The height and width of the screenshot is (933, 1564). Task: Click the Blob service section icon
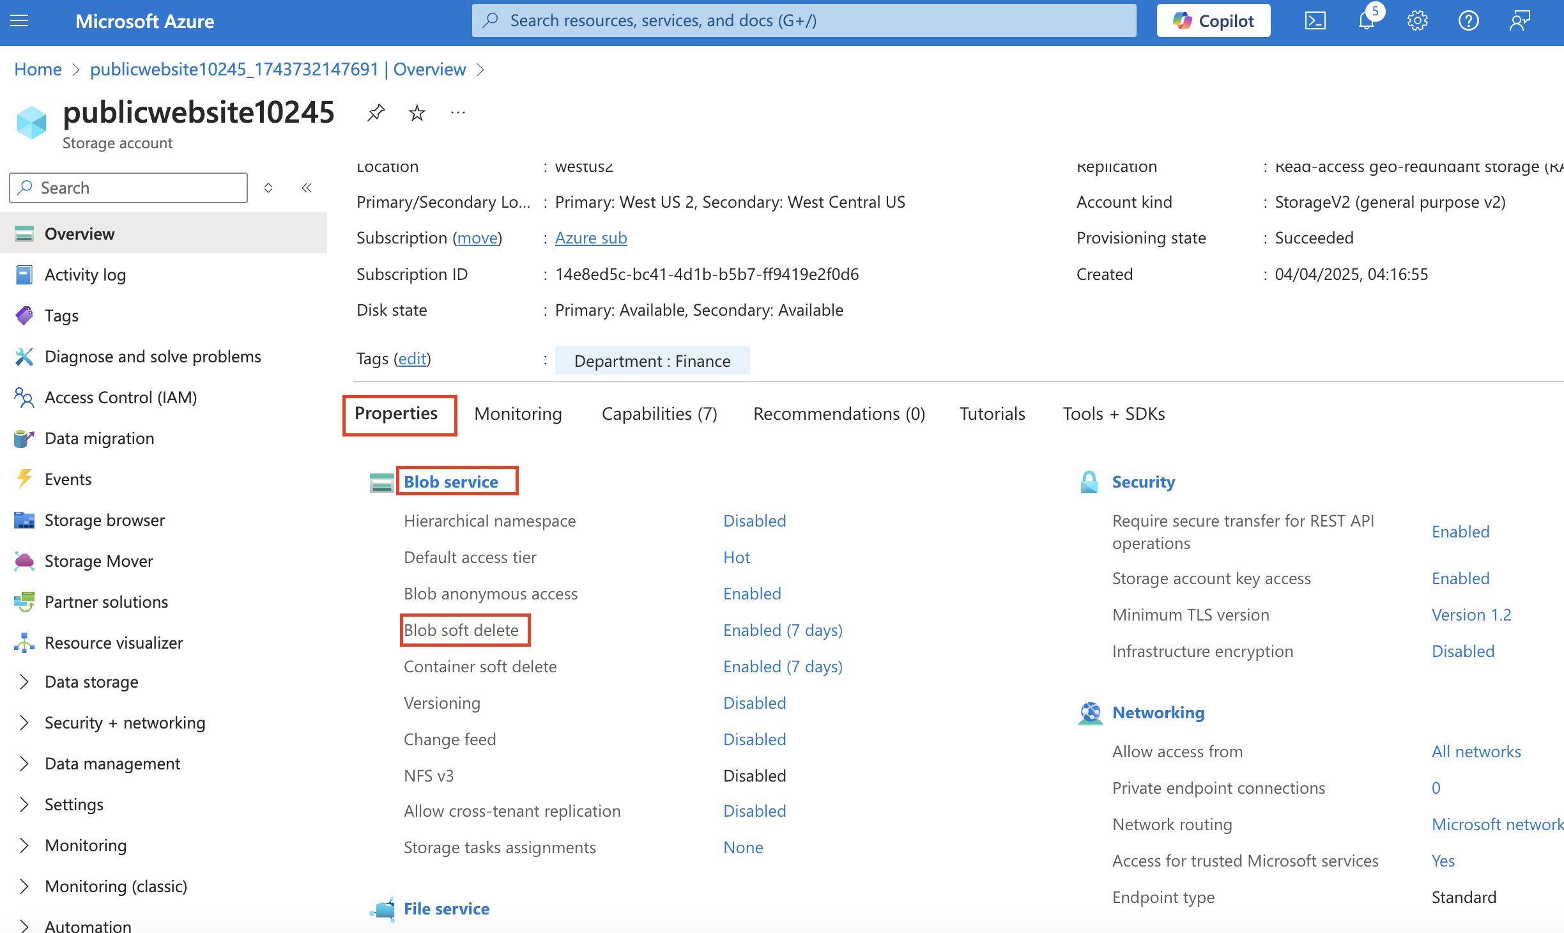pyautogui.click(x=382, y=482)
